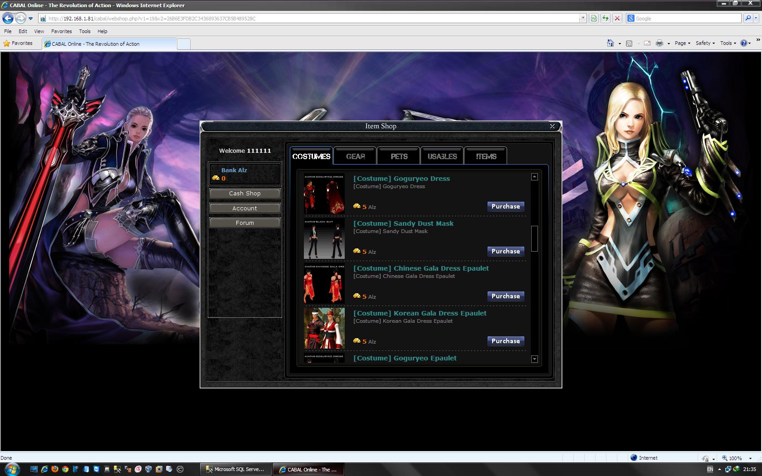This screenshot has height=476, width=762.
Task: Open the Sandy Dust Mask title link
Action: click(x=403, y=223)
